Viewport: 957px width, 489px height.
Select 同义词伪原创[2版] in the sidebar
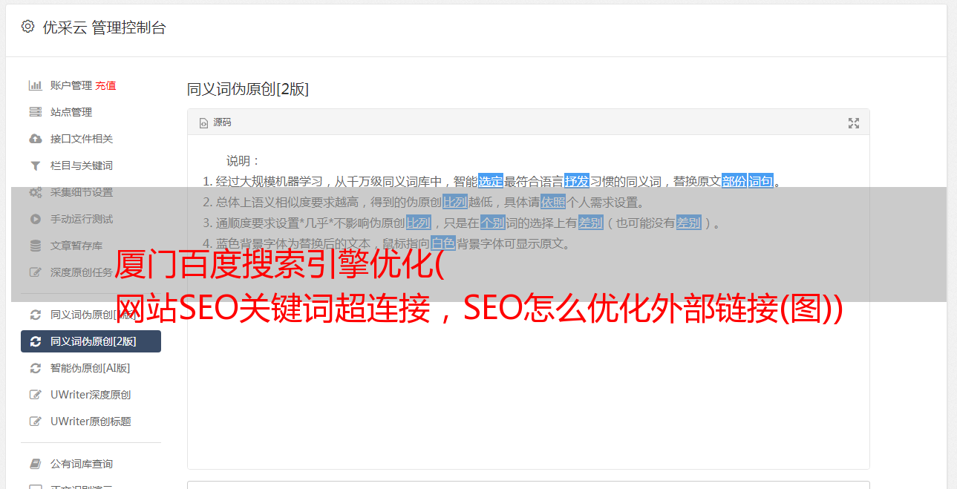click(x=91, y=341)
